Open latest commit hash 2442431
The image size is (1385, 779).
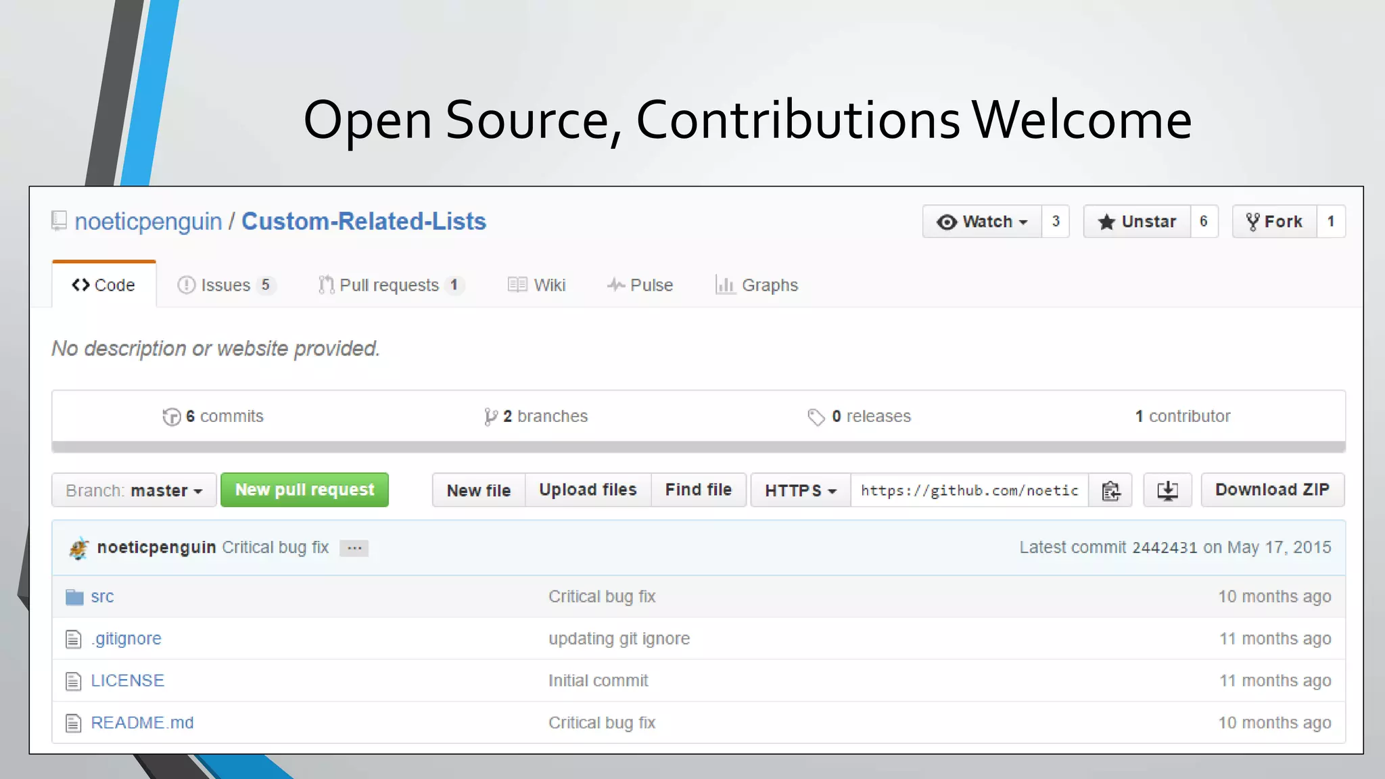pyautogui.click(x=1165, y=548)
